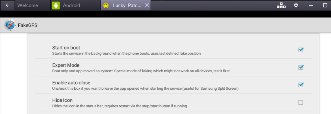Click the FakeGPS title text

click(x=28, y=25)
